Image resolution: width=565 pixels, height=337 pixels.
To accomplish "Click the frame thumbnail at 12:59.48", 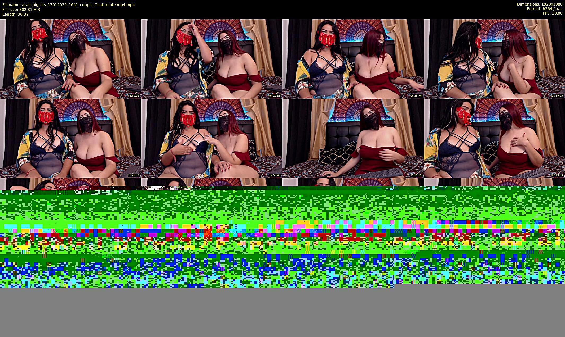I will pos(211,138).
